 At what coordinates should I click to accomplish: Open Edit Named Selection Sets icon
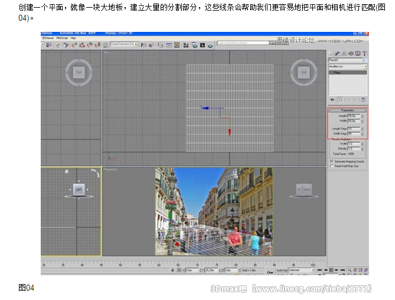pos(106,45)
